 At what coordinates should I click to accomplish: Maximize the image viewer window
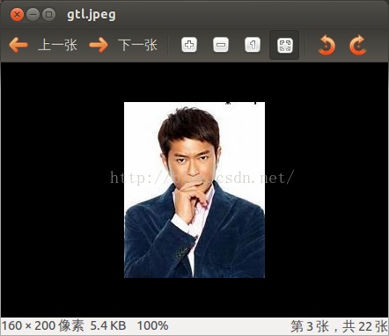click(48, 14)
